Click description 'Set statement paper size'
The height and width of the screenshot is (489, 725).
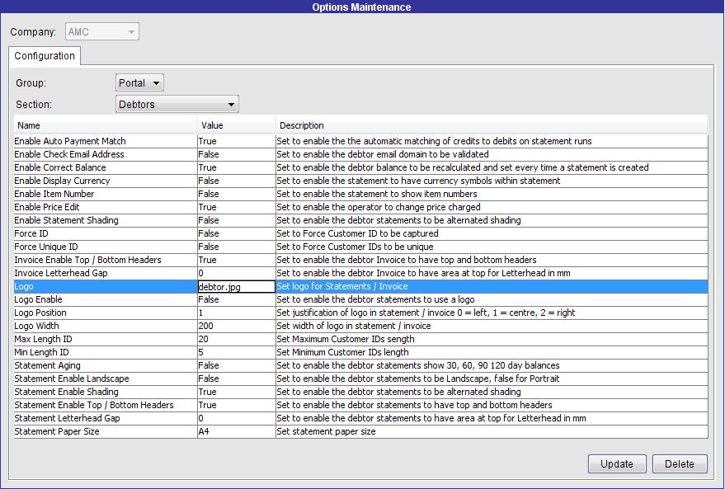point(326,431)
